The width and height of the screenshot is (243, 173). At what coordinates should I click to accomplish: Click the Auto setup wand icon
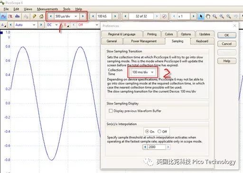click(x=34, y=16)
